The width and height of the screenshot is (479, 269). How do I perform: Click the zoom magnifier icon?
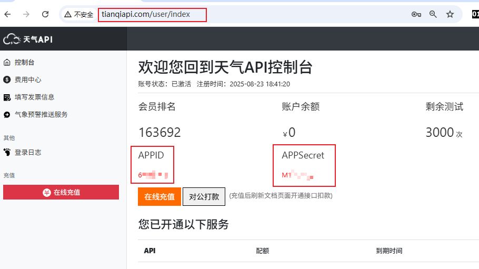coord(433,15)
